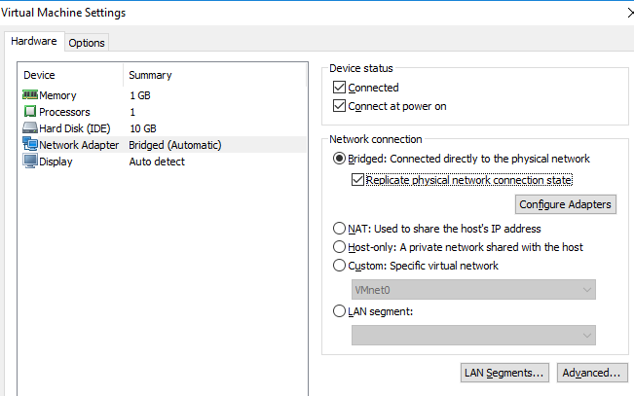Click the Advanced button

point(591,373)
